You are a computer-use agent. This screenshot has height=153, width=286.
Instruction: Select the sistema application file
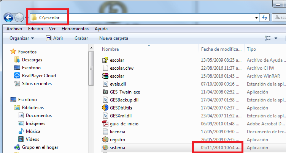(117, 147)
